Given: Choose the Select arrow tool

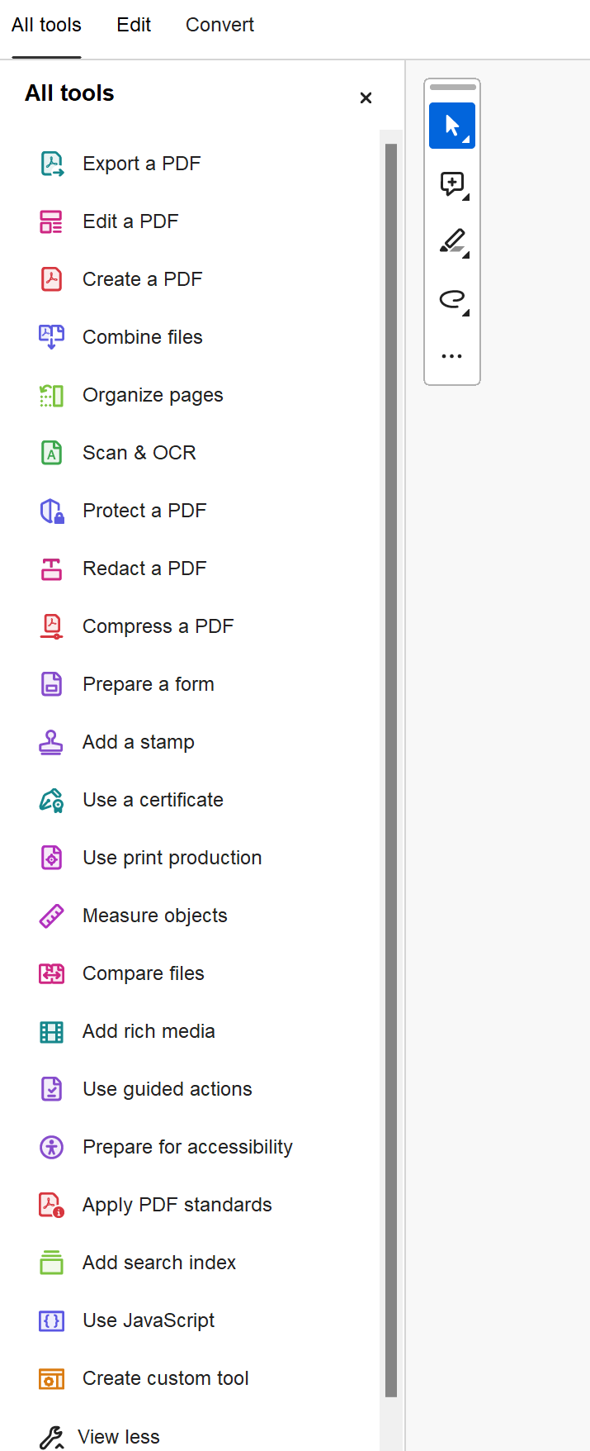Looking at the screenshot, I should [x=451, y=126].
